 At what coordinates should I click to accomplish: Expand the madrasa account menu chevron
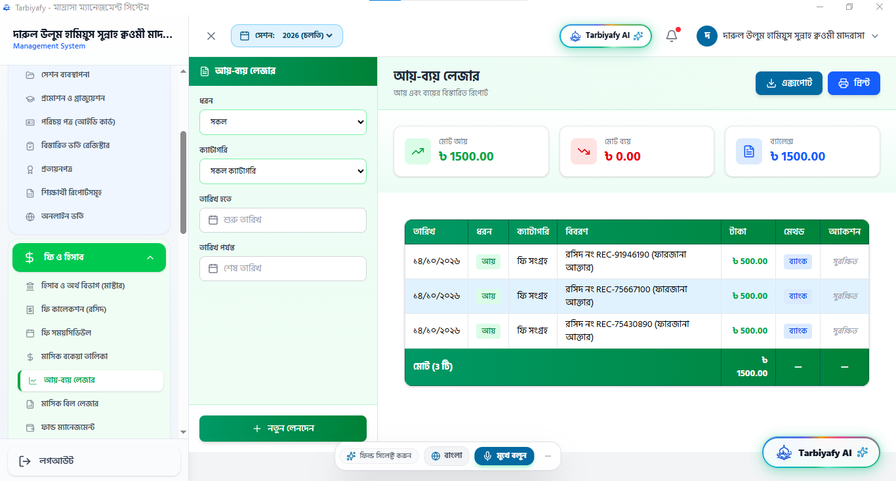(x=874, y=36)
